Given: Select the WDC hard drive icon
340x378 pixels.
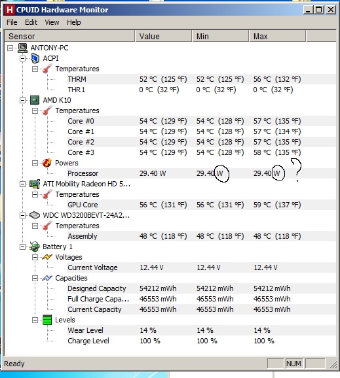Looking at the screenshot, I should (x=35, y=215).
